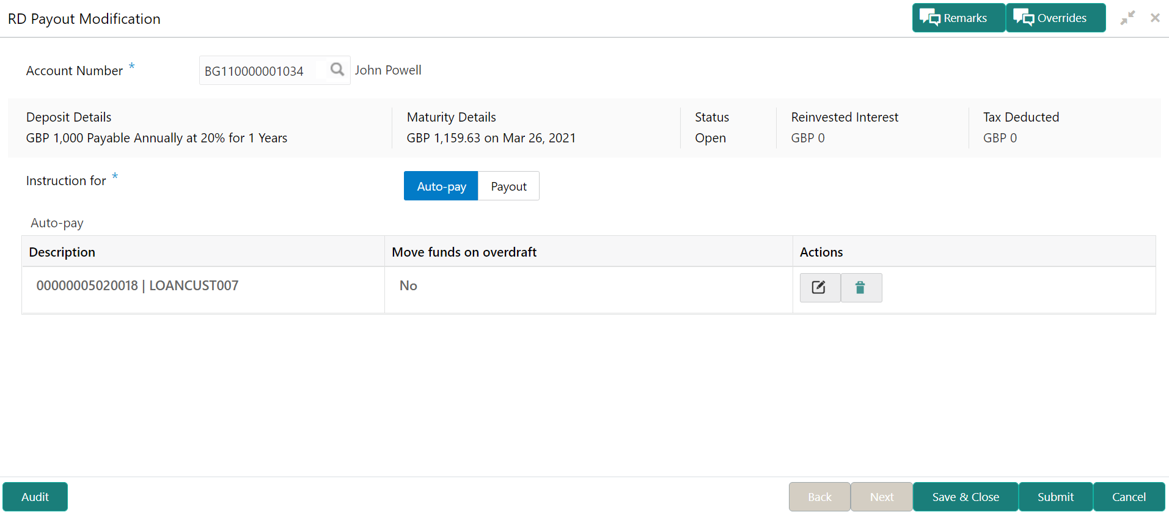Click the Auto-pay section heading above table
The height and width of the screenshot is (512, 1169).
coord(57,223)
